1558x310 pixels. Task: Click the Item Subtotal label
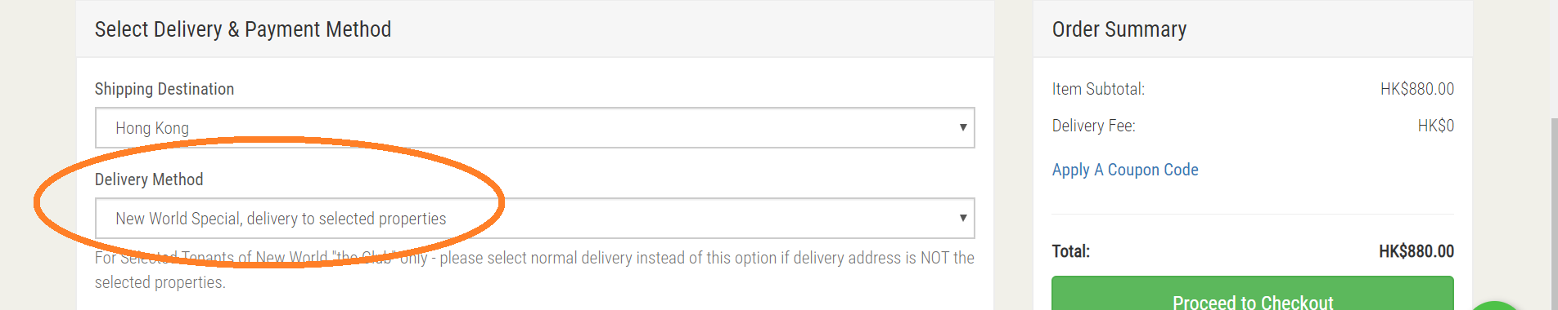pyautogui.click(x=1098, y=89)
